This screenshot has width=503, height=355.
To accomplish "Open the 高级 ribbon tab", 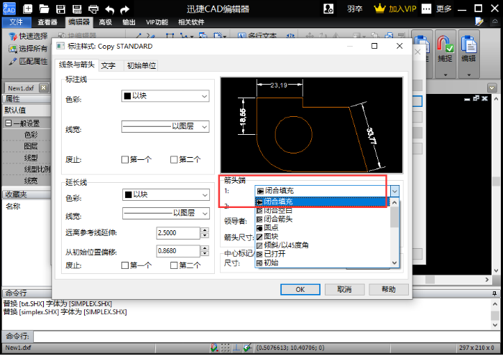I will pos(105,22).
